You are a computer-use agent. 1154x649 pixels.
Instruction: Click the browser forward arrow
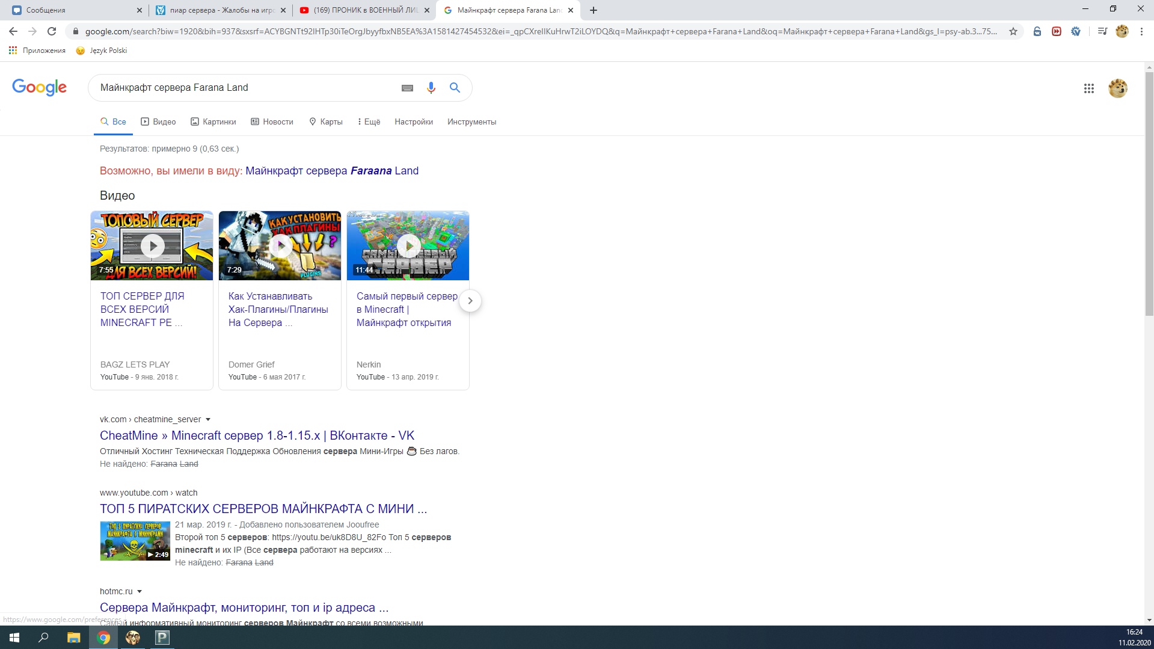(x=32, y=31)
